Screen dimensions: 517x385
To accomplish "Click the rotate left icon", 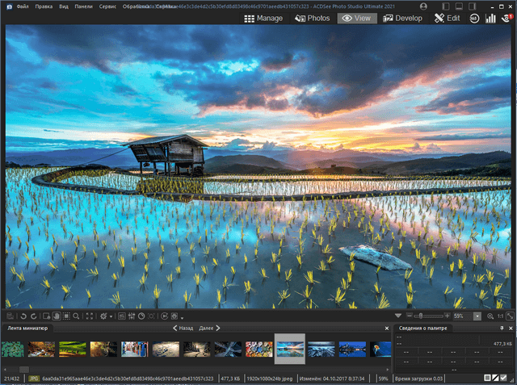I will 22,316.
